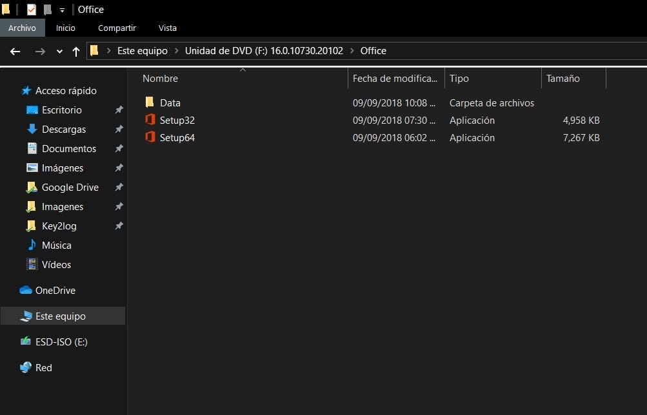Click the sort chevron on the Nombre column
The height and width of the screenshot is (415, 647).
click(243, 69)
